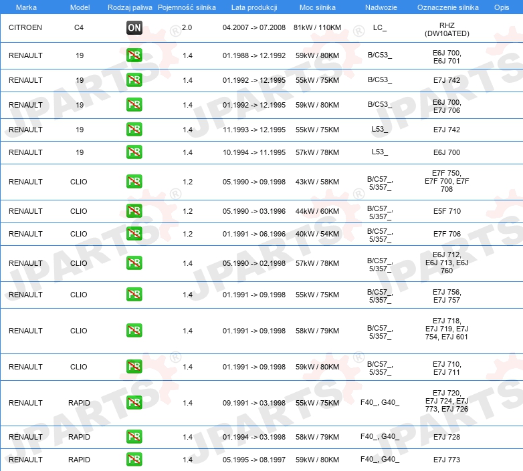Click date range 04.2007 -> 07.2008
Screen dimensions: 523x471
click(254, 27)
